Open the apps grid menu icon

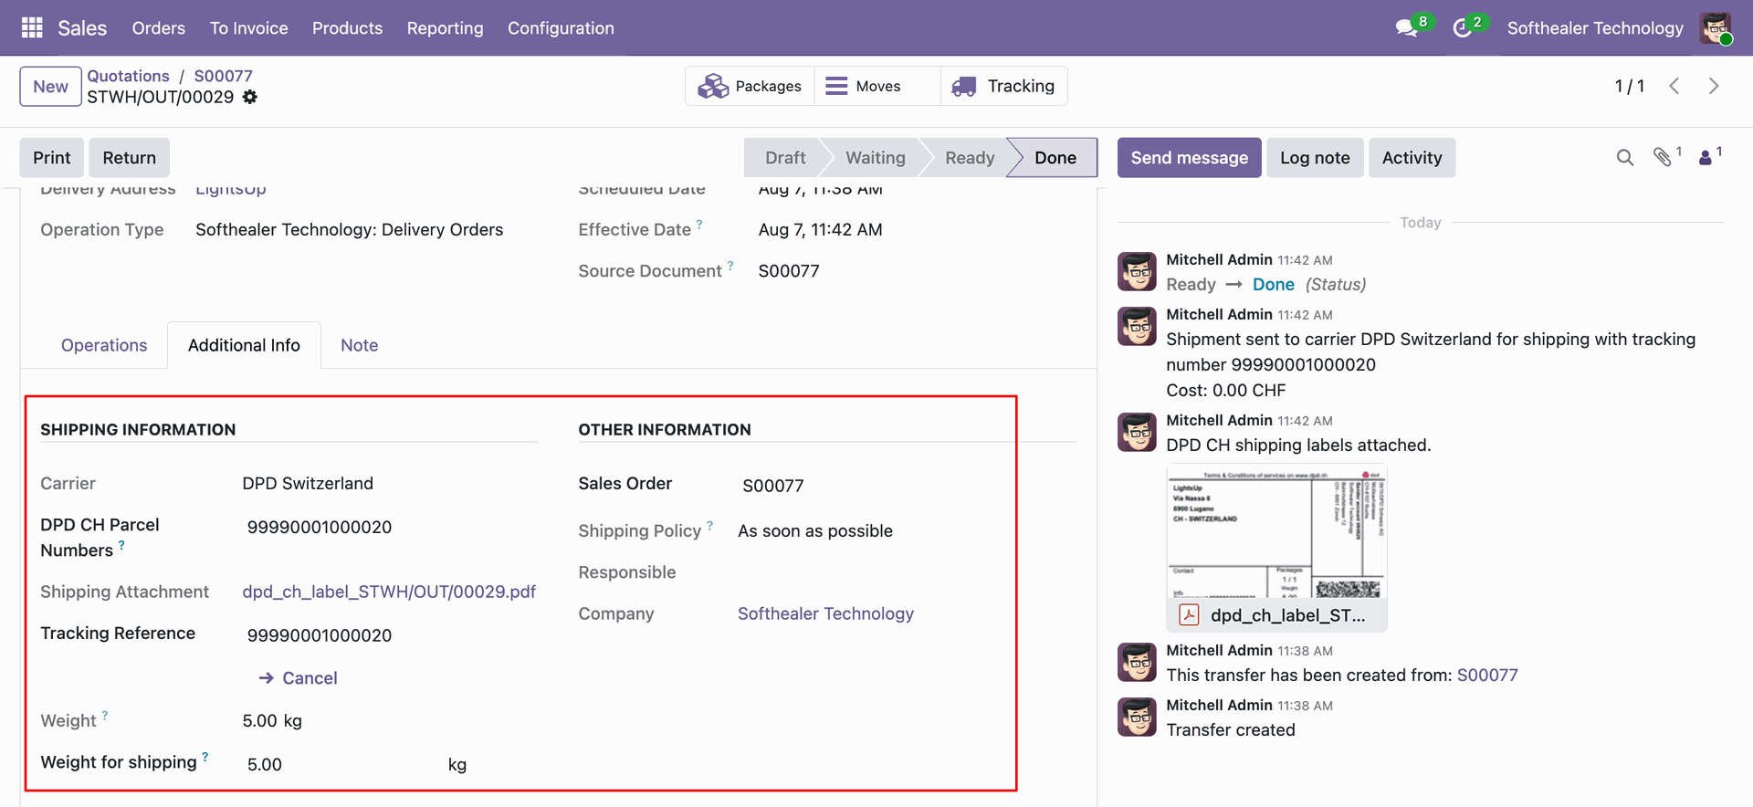coord(32,28)
